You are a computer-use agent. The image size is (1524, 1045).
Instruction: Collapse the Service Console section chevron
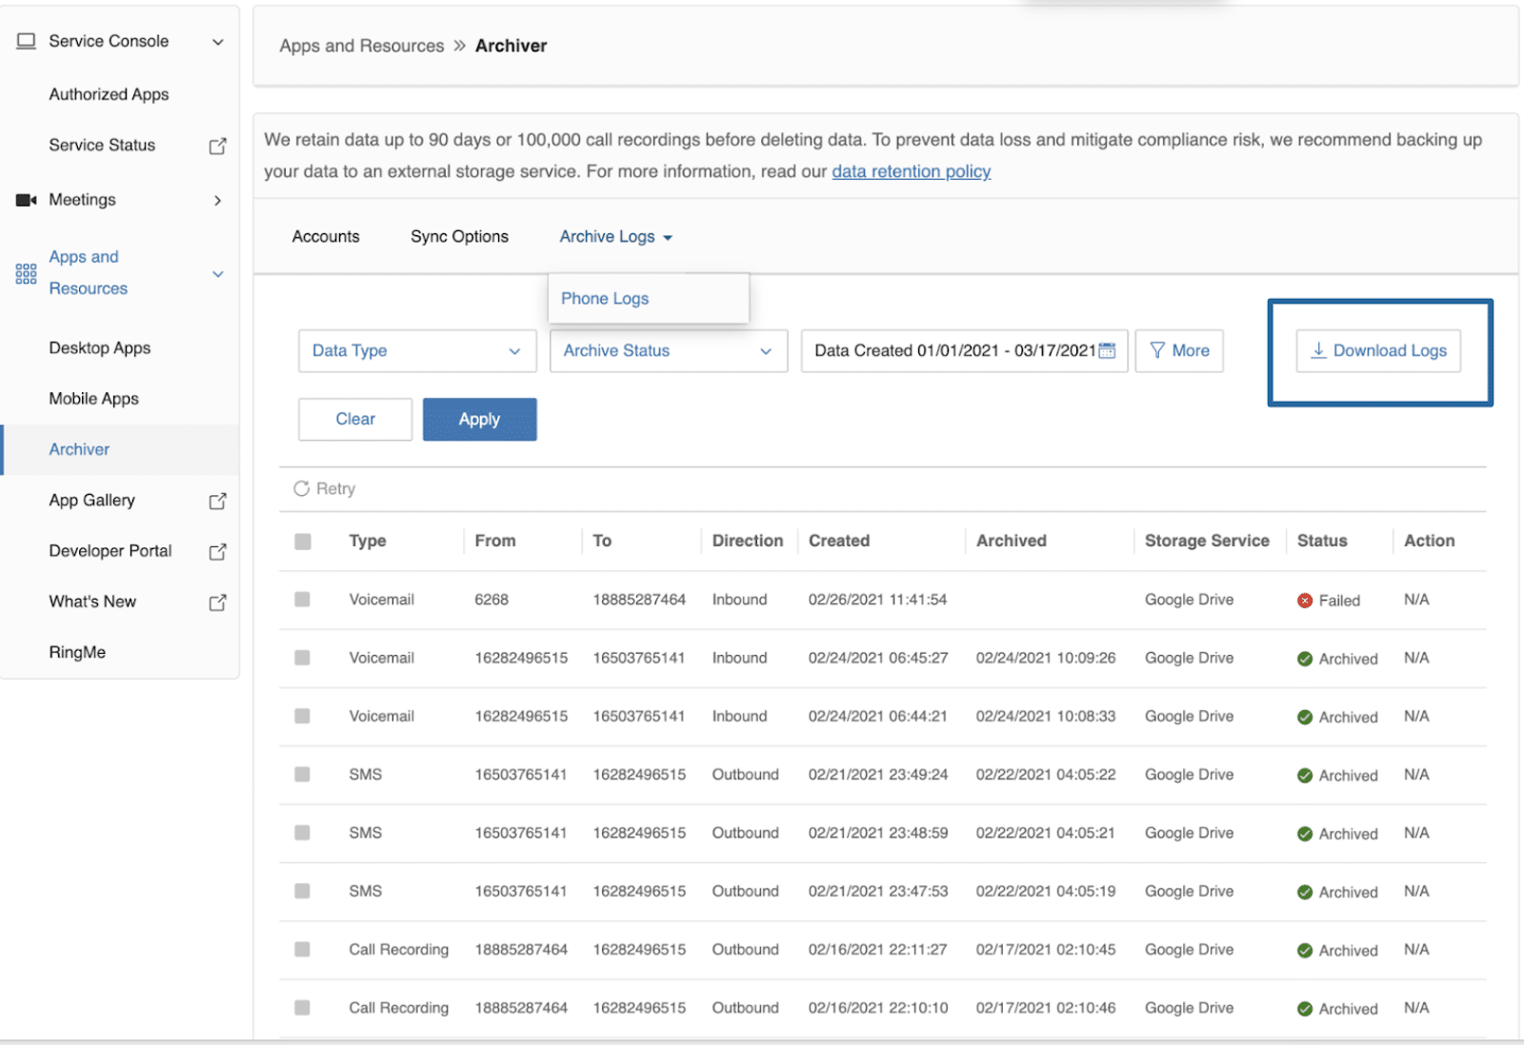pyautogui.click(x=218, y=42)
